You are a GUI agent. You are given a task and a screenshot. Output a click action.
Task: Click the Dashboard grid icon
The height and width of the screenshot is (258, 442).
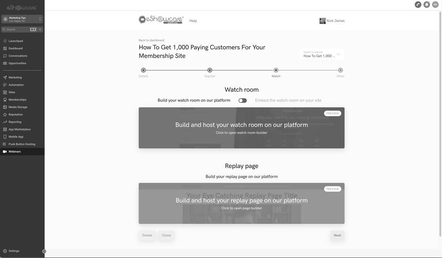[x=5, y=49]
